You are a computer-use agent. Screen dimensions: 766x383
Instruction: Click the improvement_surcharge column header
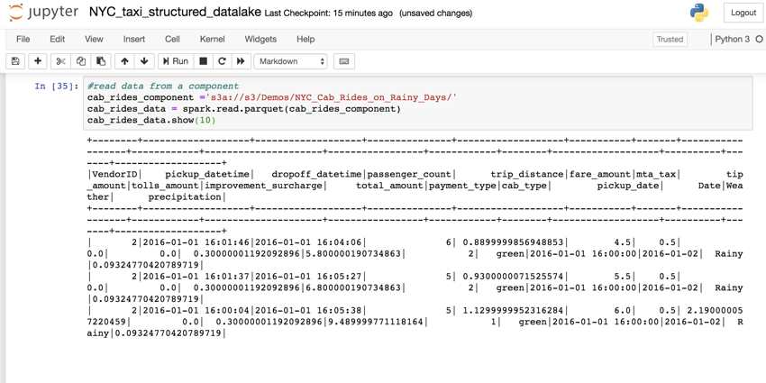pyautogui.click(x=263, y=186)
